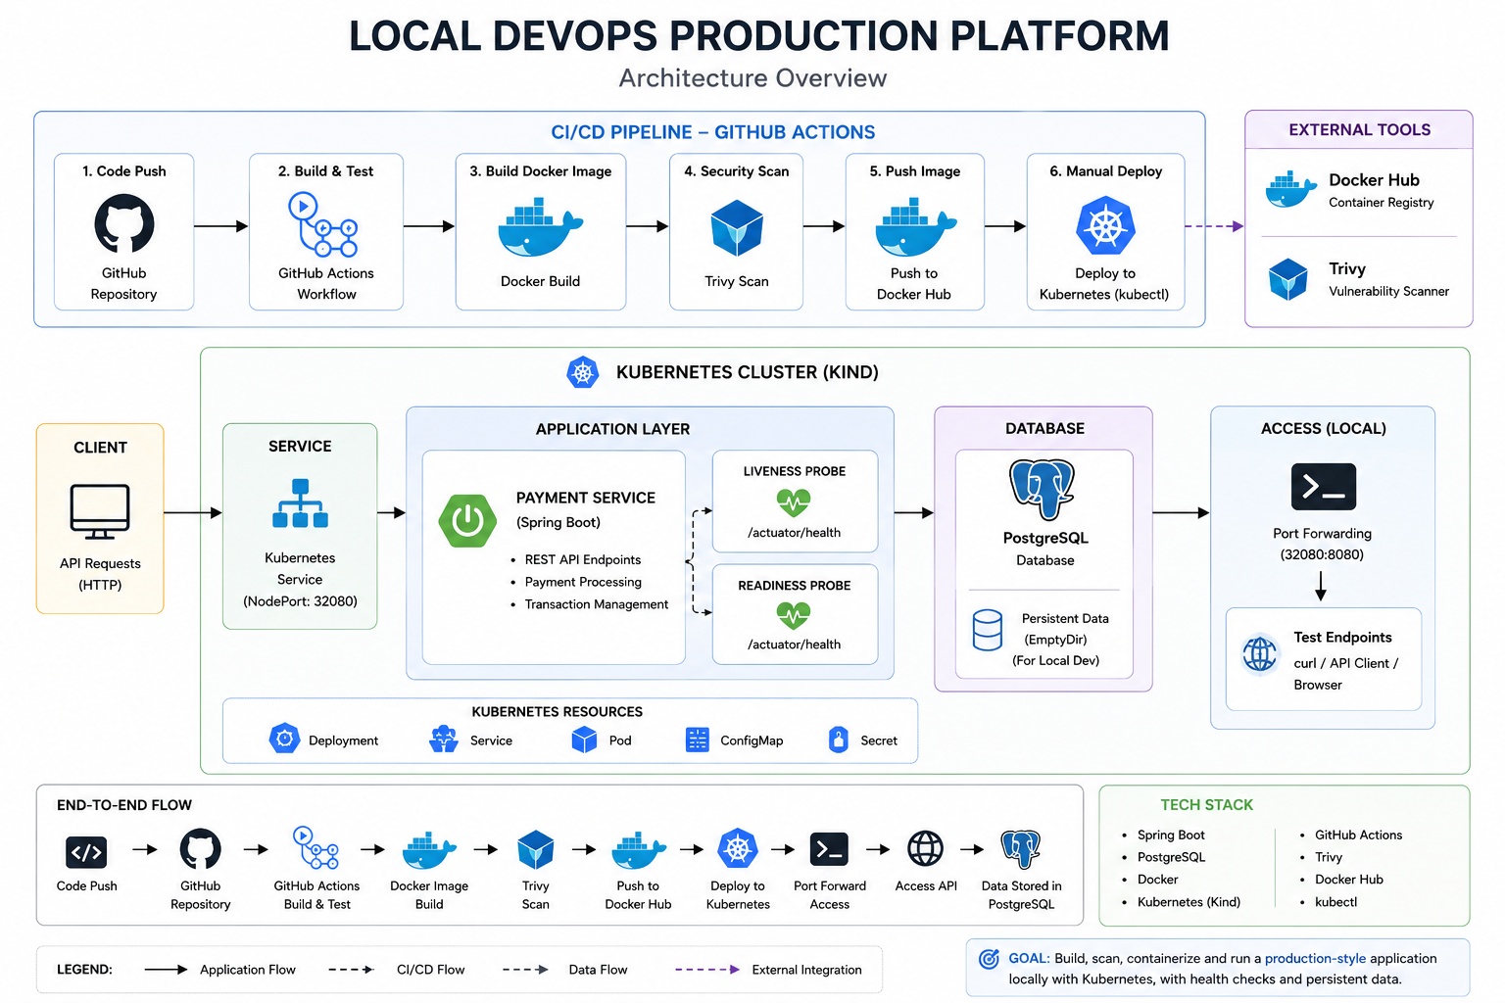Click the Persistent Data cylinder icon

tap(988, 631)
